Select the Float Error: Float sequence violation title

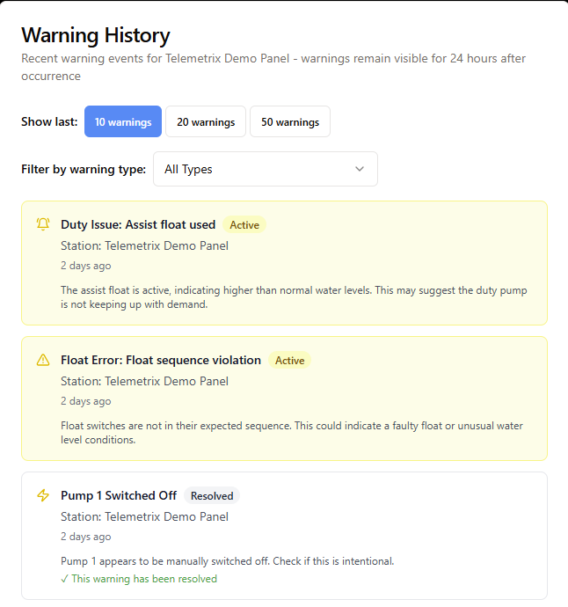tap(161, 360)
